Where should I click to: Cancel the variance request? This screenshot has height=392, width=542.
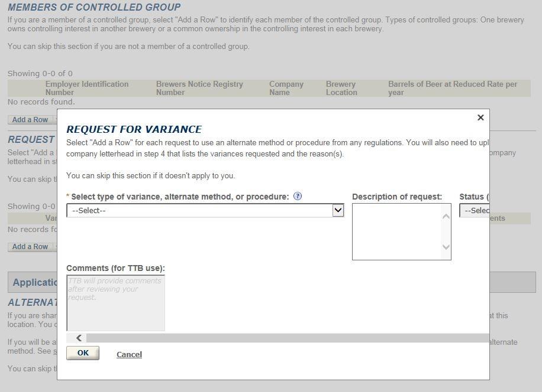point(129,354)
